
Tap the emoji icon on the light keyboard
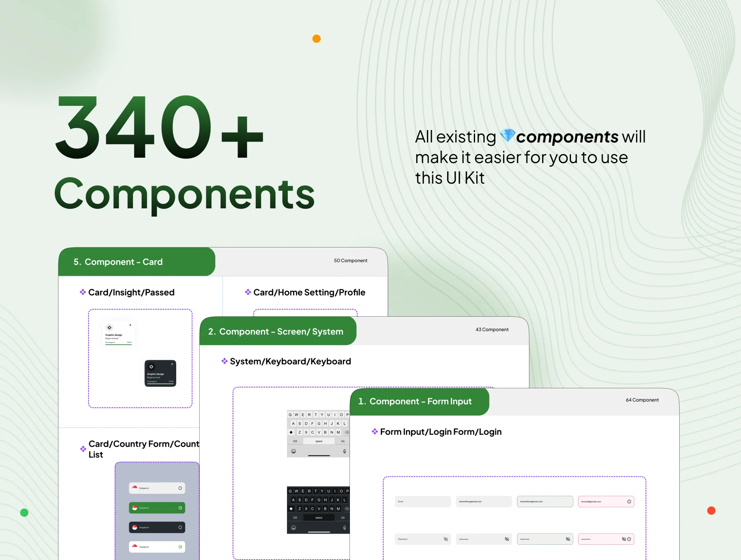coord(294,451)
